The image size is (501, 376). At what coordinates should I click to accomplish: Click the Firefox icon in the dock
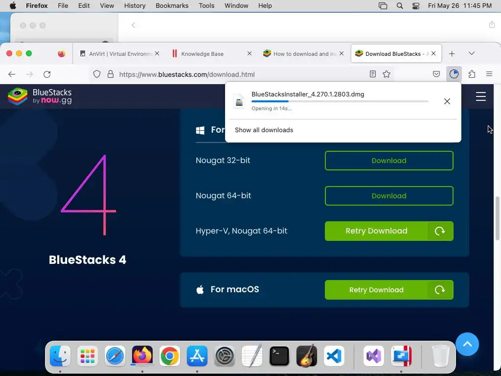point(142,356)
